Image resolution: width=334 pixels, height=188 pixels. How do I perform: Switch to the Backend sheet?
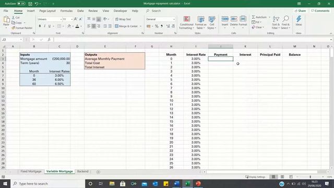click(x=82, y=171)
